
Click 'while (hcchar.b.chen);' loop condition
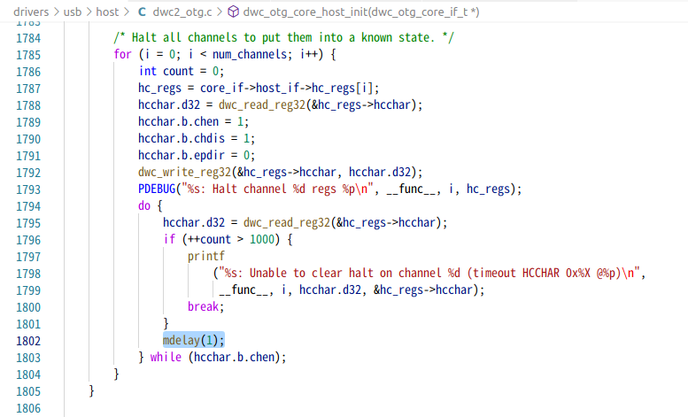[x=218, y=357]
